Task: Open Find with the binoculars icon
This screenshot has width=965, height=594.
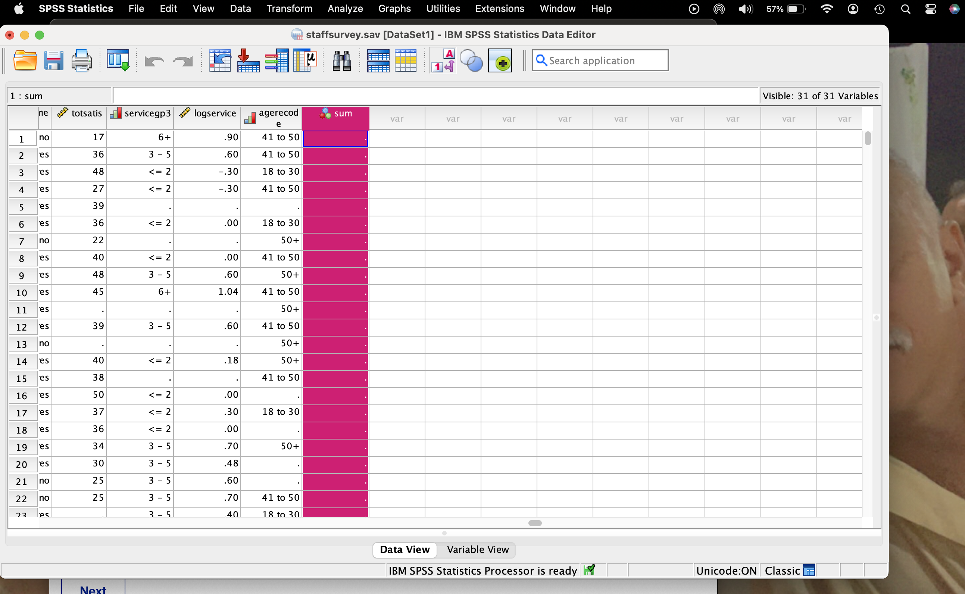Action: pyautogui.click(x=341, y=61)
